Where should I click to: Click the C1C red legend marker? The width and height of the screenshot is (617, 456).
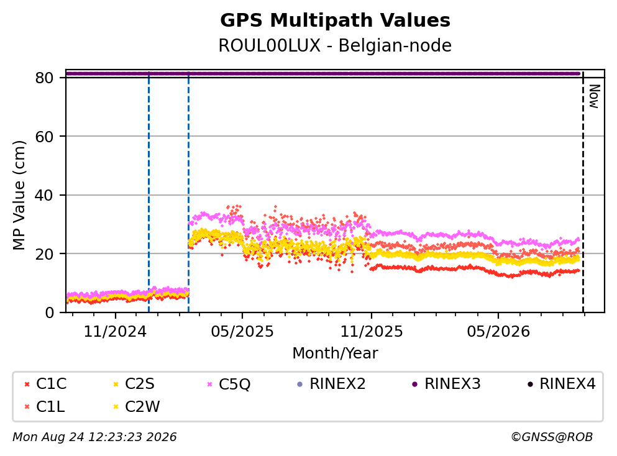coord(27,384)
